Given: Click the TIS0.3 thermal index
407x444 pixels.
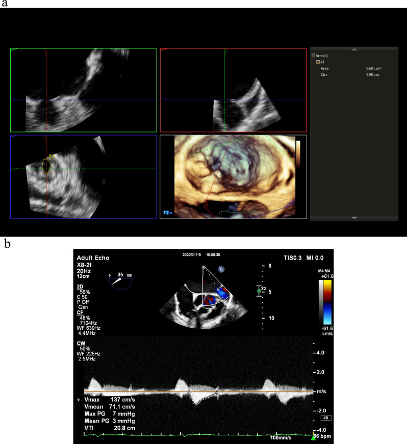Looking at the screenshot, I should tap(293, 257).
